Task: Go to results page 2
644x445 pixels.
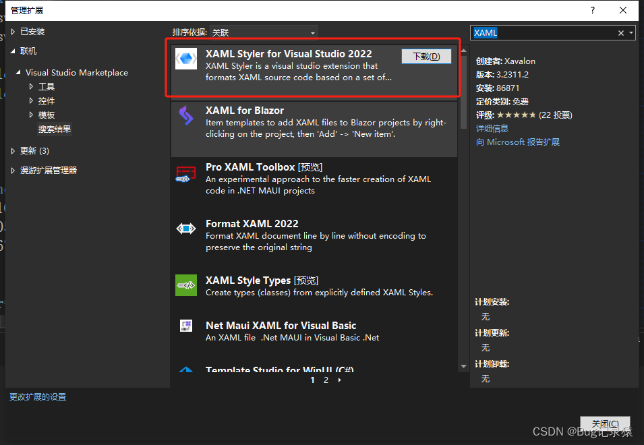Action: [326, 380]
